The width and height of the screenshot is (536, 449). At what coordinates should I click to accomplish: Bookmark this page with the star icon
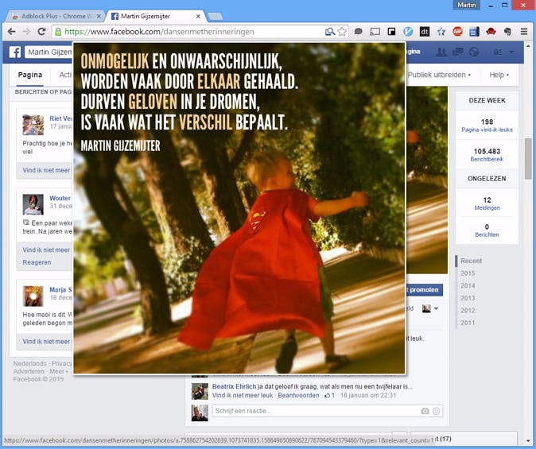342,32
